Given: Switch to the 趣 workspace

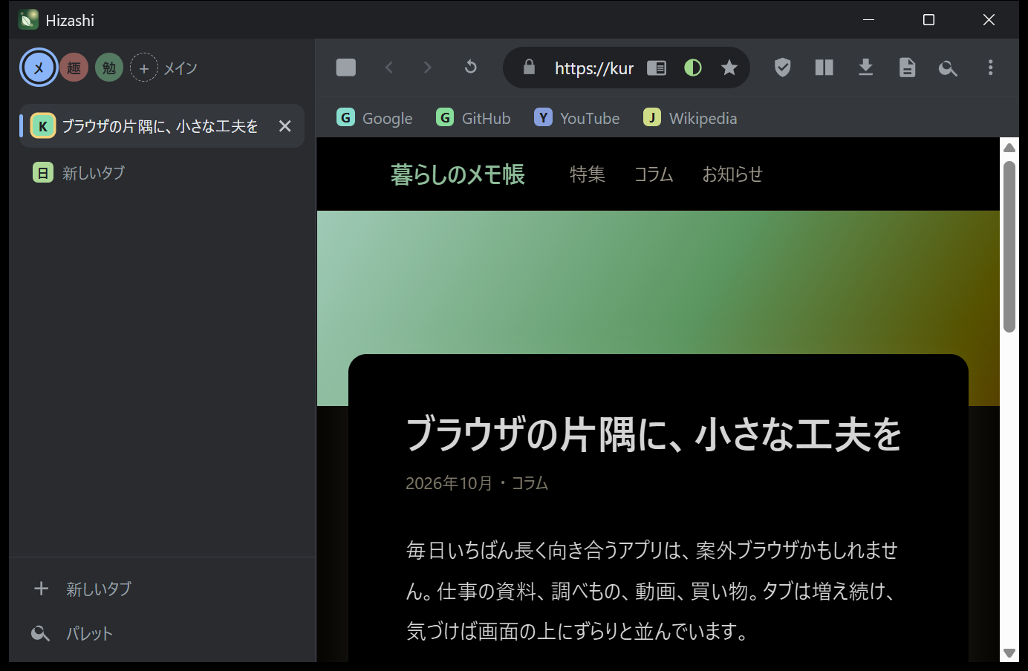Looking at the screenshot, I should tap(74, 68).
